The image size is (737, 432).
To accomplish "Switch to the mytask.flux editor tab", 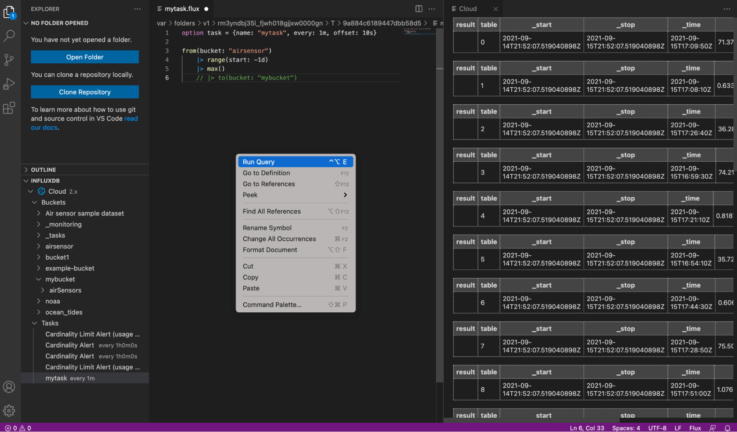I will coord(182,9).
